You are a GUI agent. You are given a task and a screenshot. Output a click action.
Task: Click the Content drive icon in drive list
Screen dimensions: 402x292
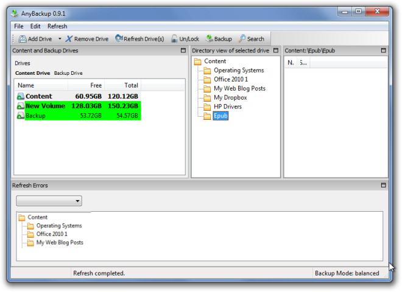tap(21, 96)
